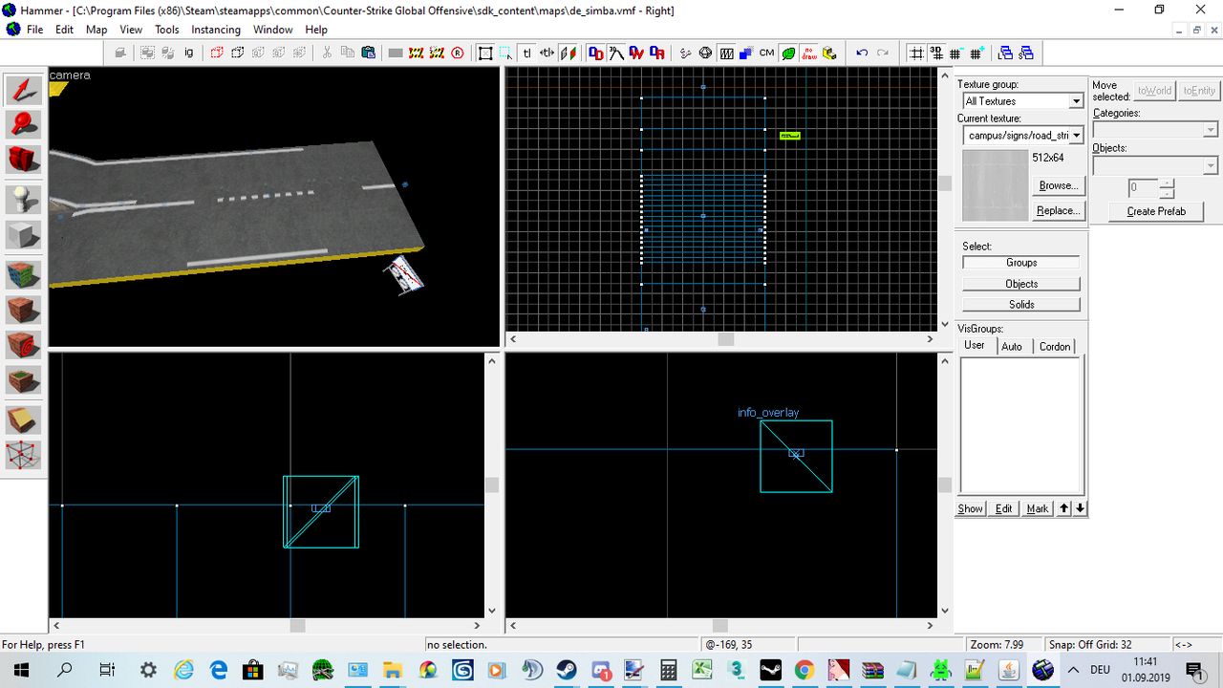1223x688 pixels.
Task: Open the Tools menu
Action: (167, 30)
